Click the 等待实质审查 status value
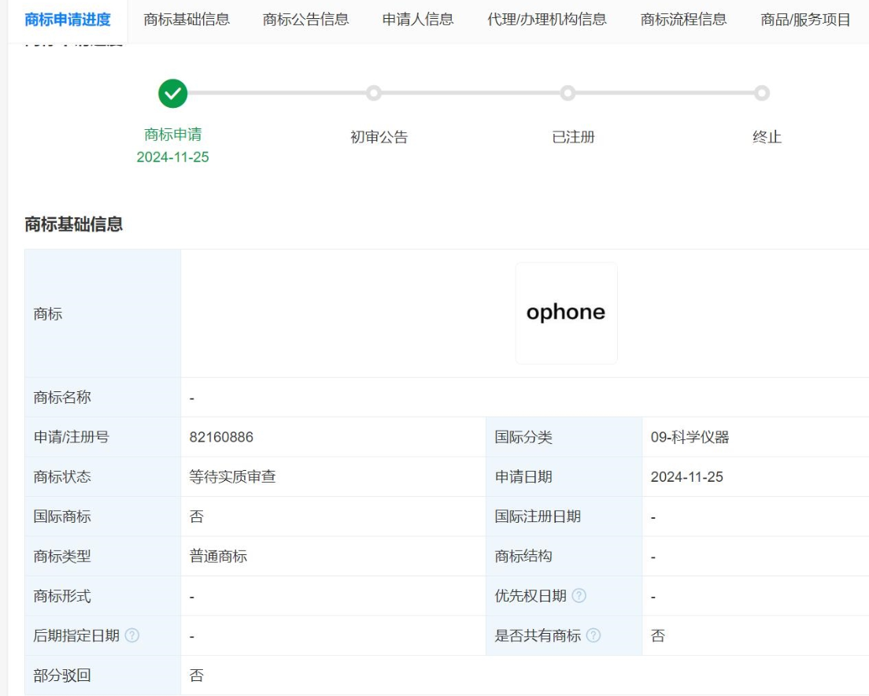This screenshot has width=869, height=696. 232,476
